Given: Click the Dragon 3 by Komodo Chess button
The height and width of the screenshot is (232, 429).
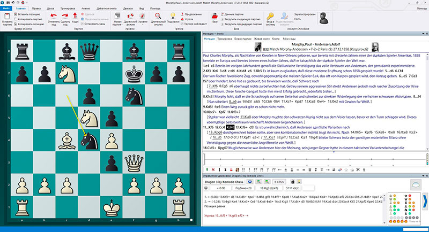Looking at the screenshot, I should pyautogui.click(x=224, y=182).
